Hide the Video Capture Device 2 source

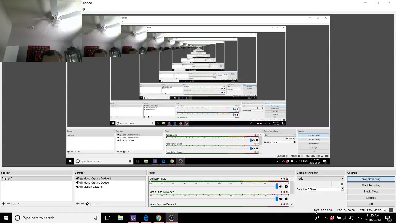(x=78, y=178)
